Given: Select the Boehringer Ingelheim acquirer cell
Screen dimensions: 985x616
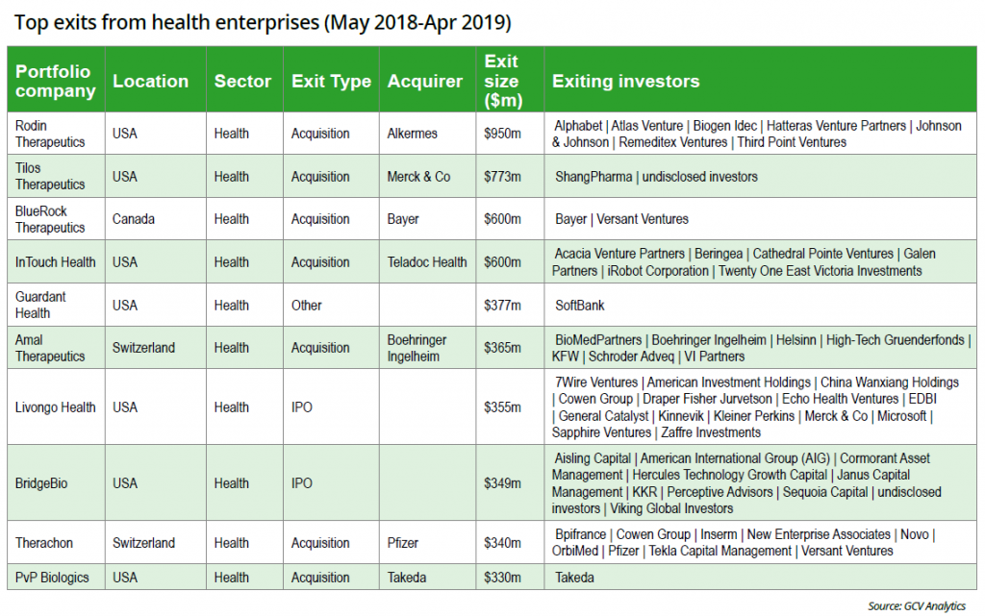Looking at the screenshot, I should (419, 348).
